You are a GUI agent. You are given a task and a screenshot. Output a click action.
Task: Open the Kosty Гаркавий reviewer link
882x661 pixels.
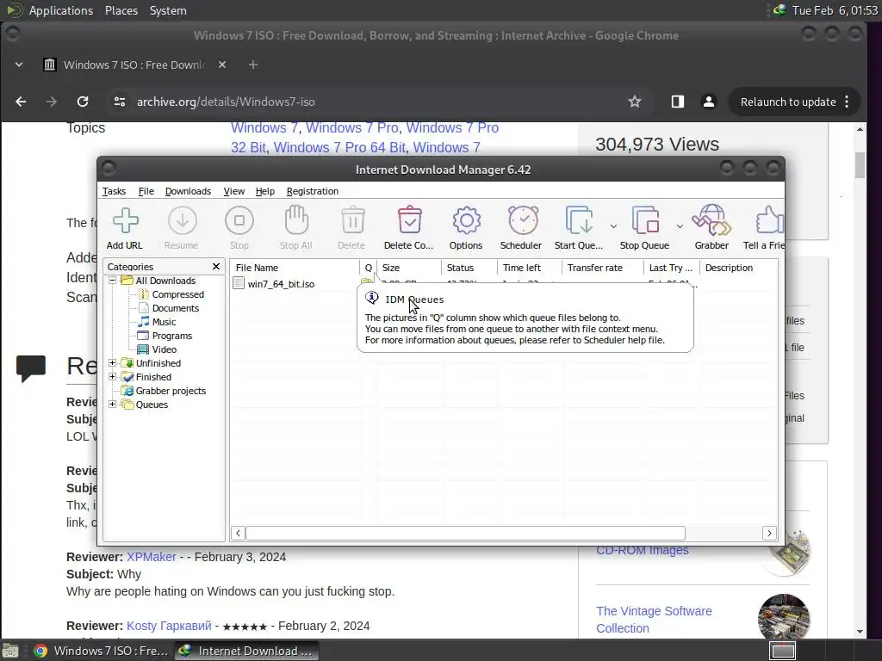point(169,626)
